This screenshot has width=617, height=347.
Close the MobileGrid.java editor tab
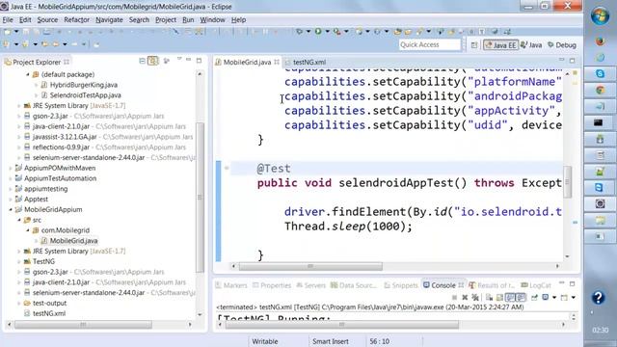(277, 62)
